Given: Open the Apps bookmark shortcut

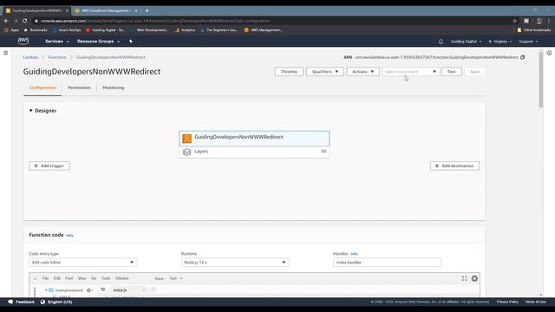Looking at the screenshot, I should (x=11, y=30).
